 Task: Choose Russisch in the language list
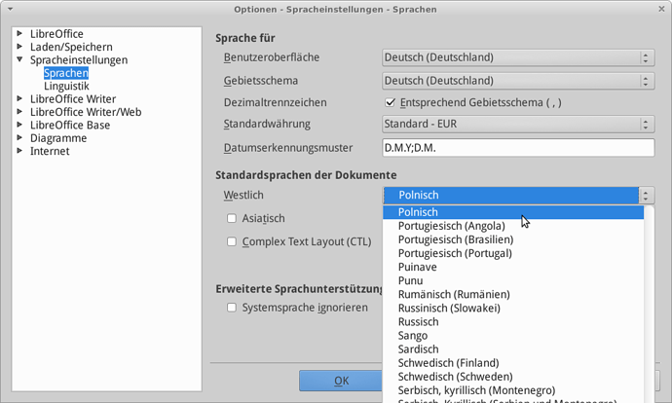click(x=513, y=322)
